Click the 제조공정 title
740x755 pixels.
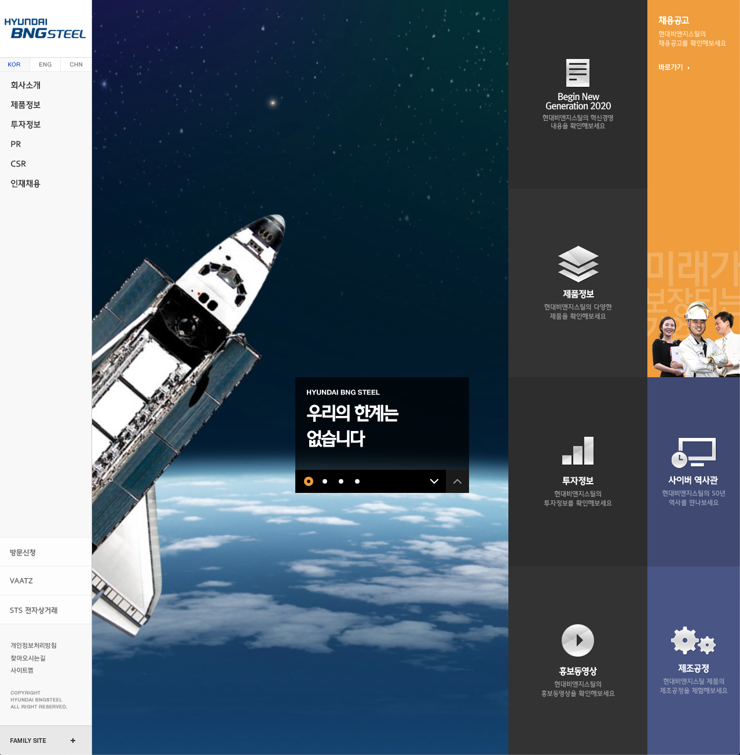point(693,668)
